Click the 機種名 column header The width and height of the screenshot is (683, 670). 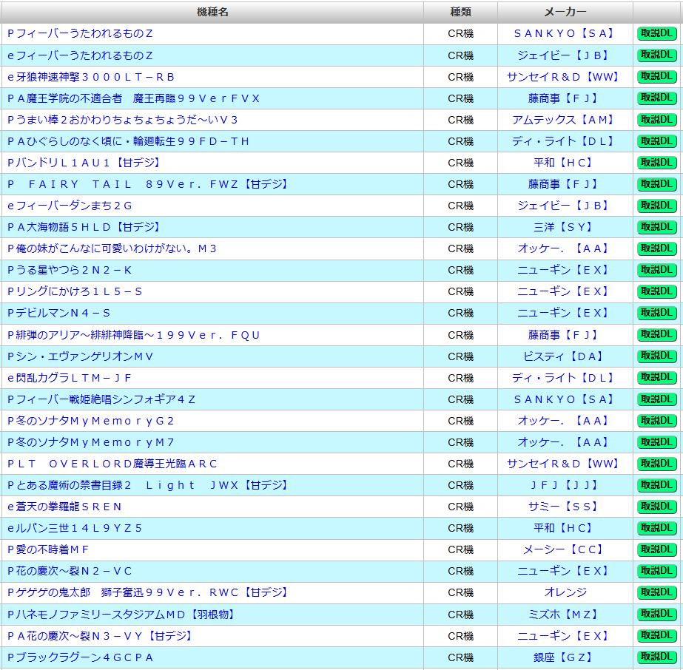(x=212, y=12)
